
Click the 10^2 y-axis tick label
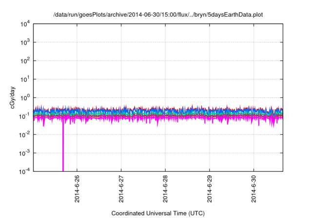25,61
